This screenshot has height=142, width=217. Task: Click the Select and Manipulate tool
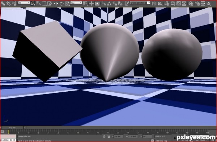click(92, 4)
